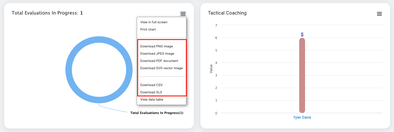The image size is (394, 132).
Task: Open the Tyler Davis axis link
Action: click(x=302, y=117)
